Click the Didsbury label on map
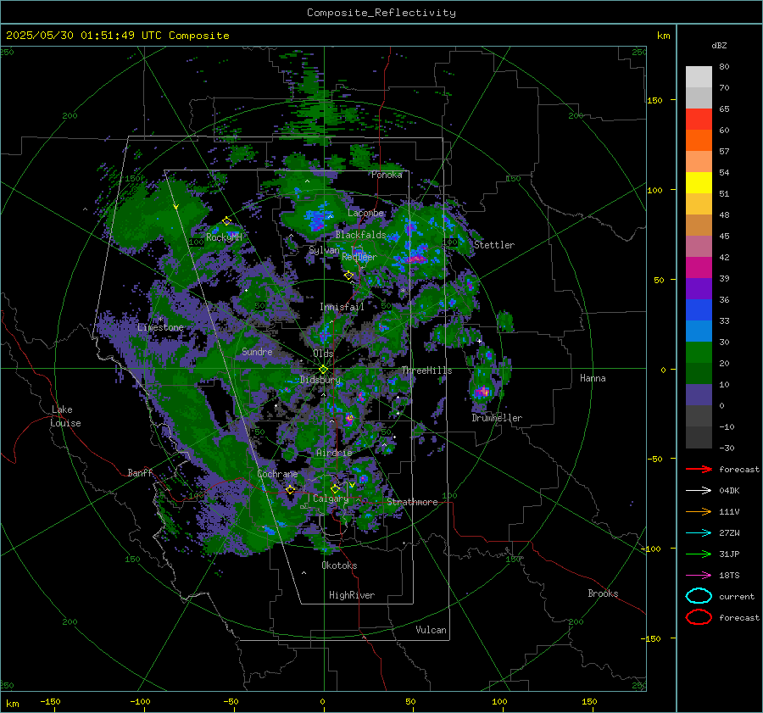The image size is (763, 713). pos(320,380)
